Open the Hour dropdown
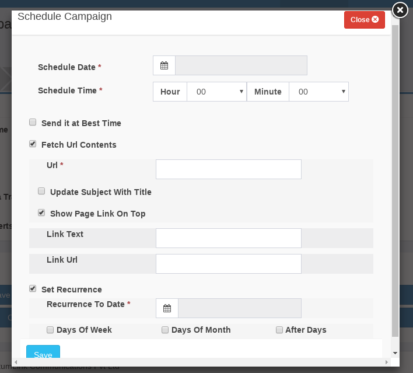The height and width of the screenshot is (373, 413). 216,92
